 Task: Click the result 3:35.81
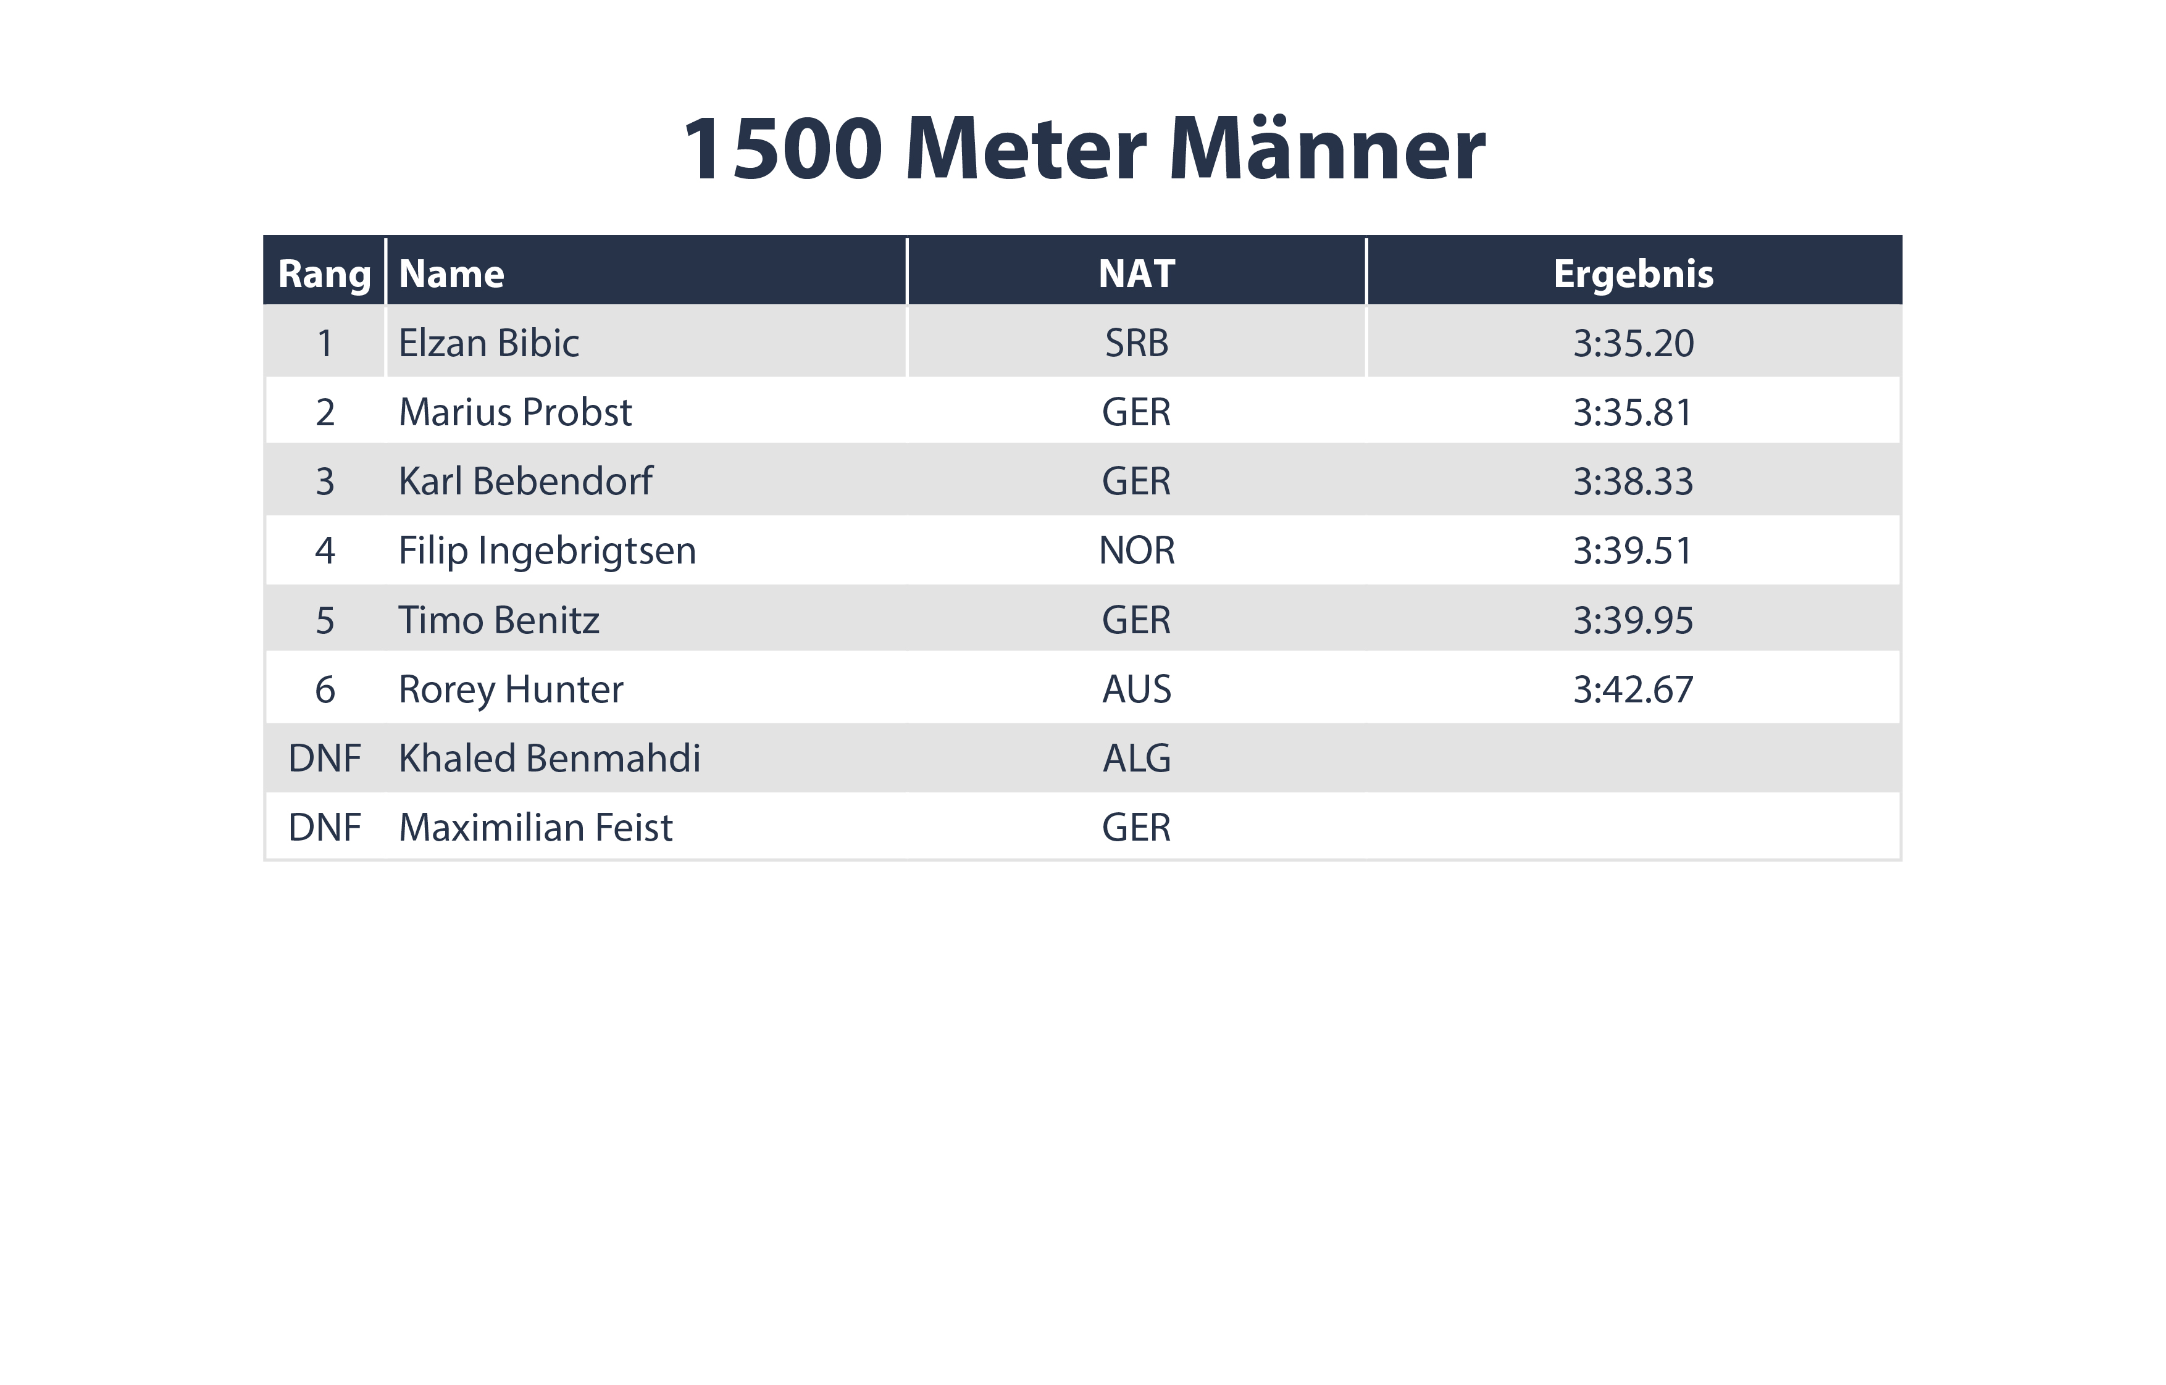pos(1633,412)
